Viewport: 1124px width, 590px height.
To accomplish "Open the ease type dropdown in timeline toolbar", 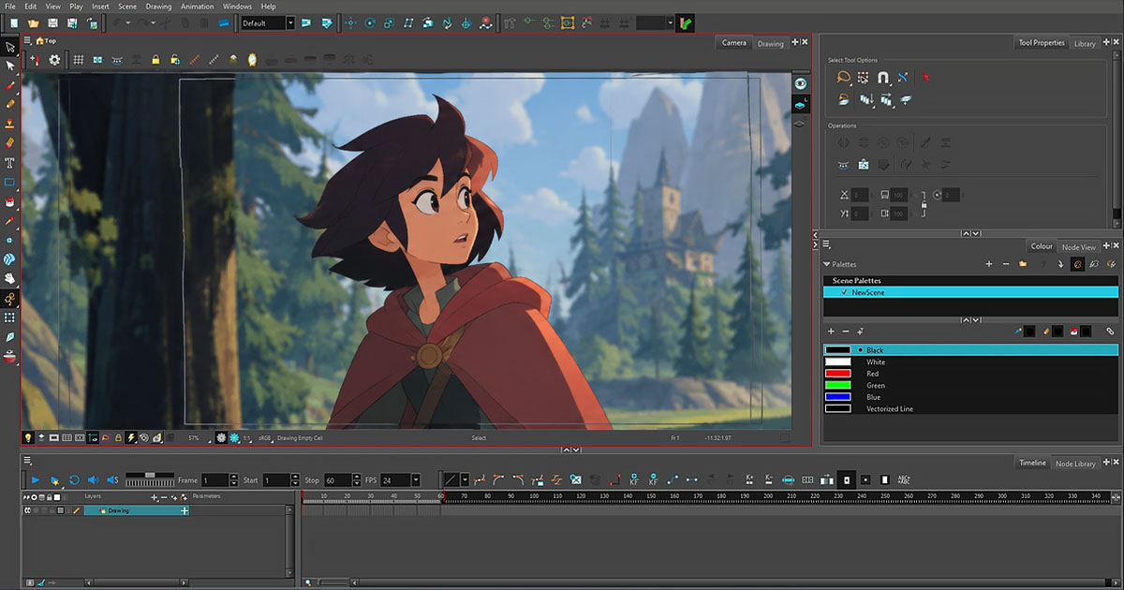I will (x=465, y=479).
